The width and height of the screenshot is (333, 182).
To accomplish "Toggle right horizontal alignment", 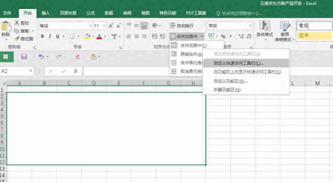I will click(x=144, y=36).
